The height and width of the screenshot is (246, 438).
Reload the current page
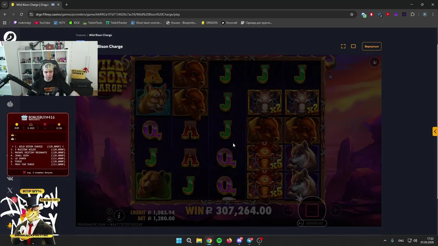(x=21, y=14)
